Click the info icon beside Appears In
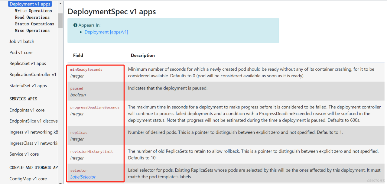The image size is (387, 184). tap(75, 25)
